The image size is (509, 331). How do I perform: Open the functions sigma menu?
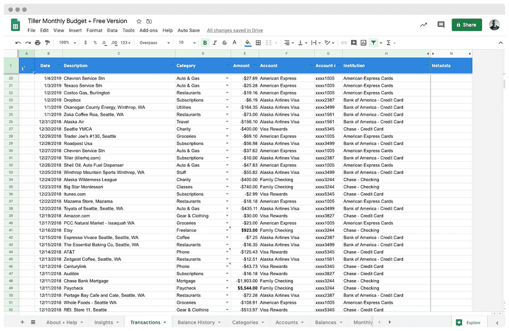pos(390,43)
